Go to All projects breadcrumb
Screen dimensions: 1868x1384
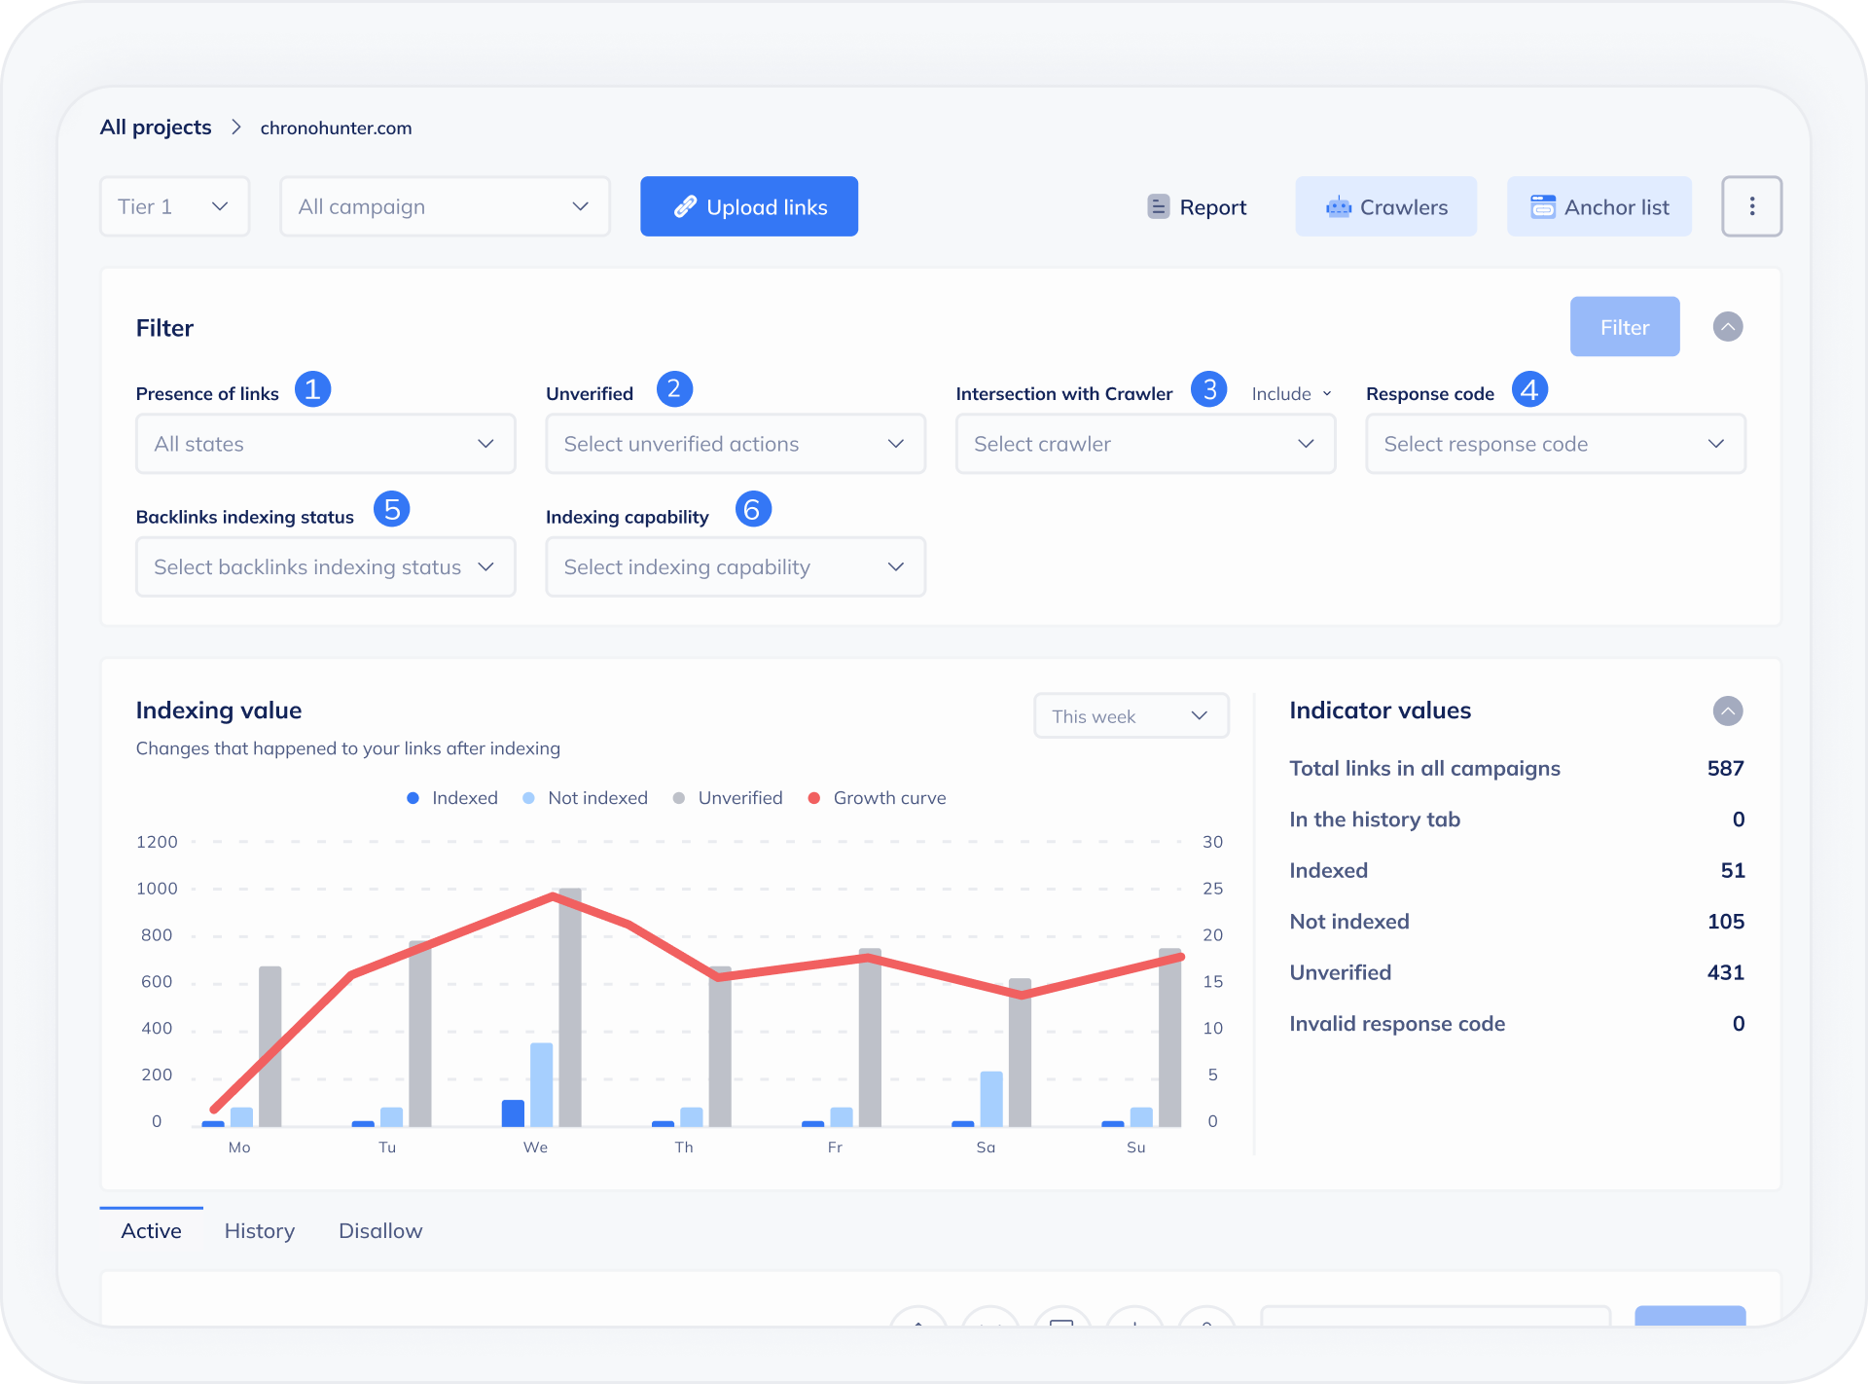tap(156, 127)
